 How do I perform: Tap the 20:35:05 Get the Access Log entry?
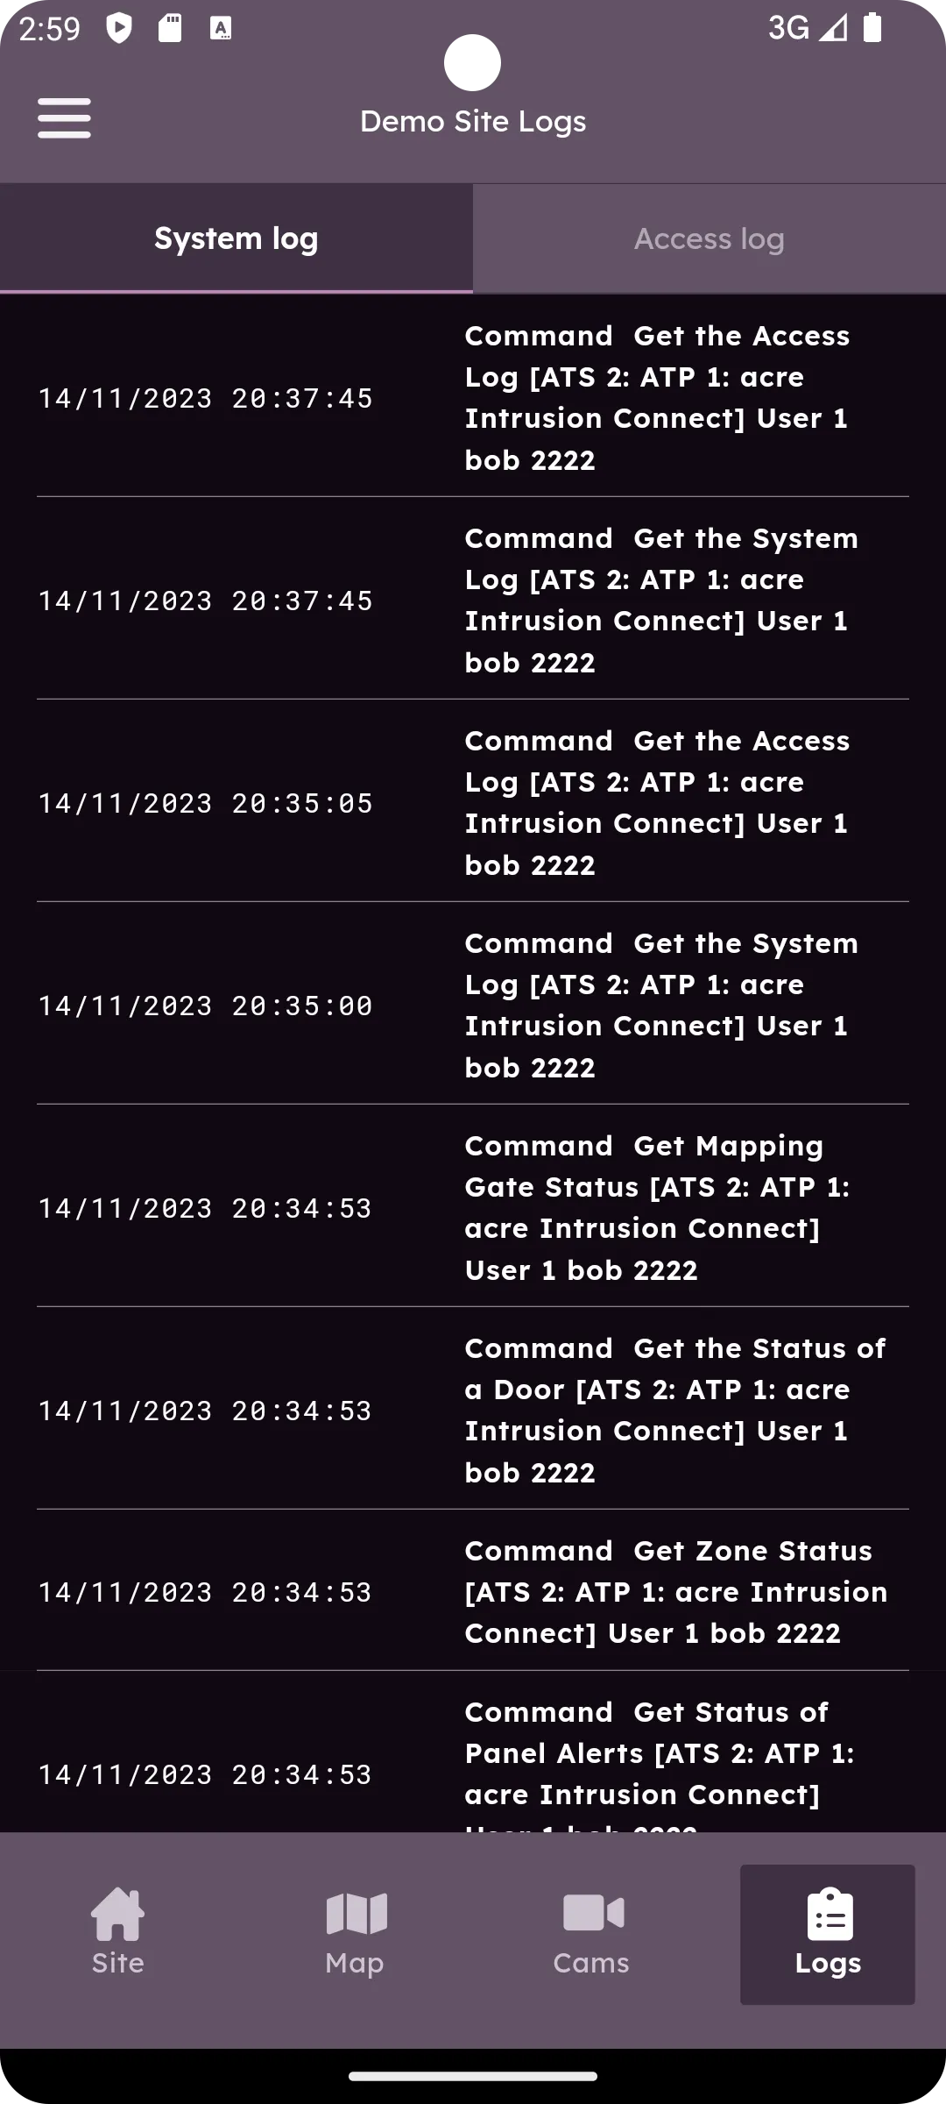473,801
